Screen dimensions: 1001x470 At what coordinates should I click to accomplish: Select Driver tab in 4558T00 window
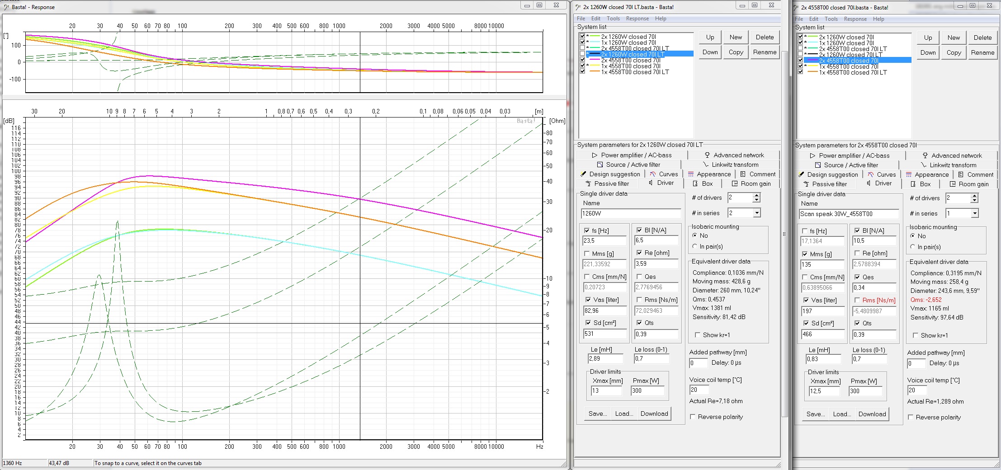pos(879,183)
